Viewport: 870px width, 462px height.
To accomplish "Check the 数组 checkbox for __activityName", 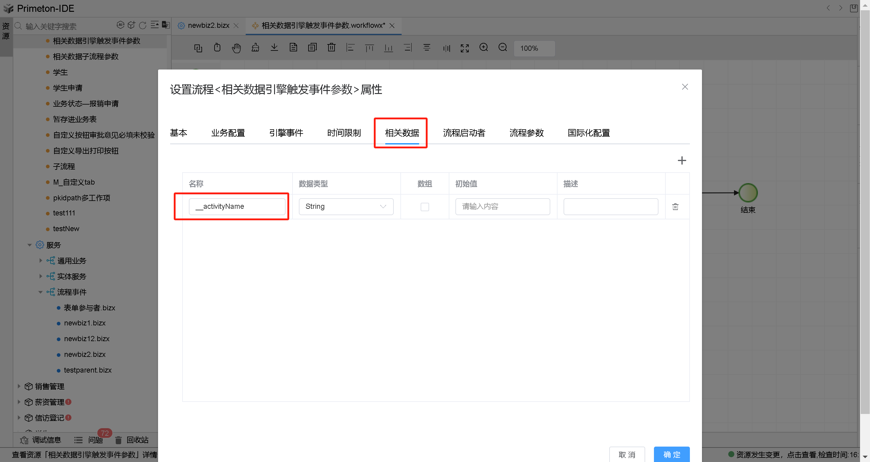I will (x=425, y=206).
